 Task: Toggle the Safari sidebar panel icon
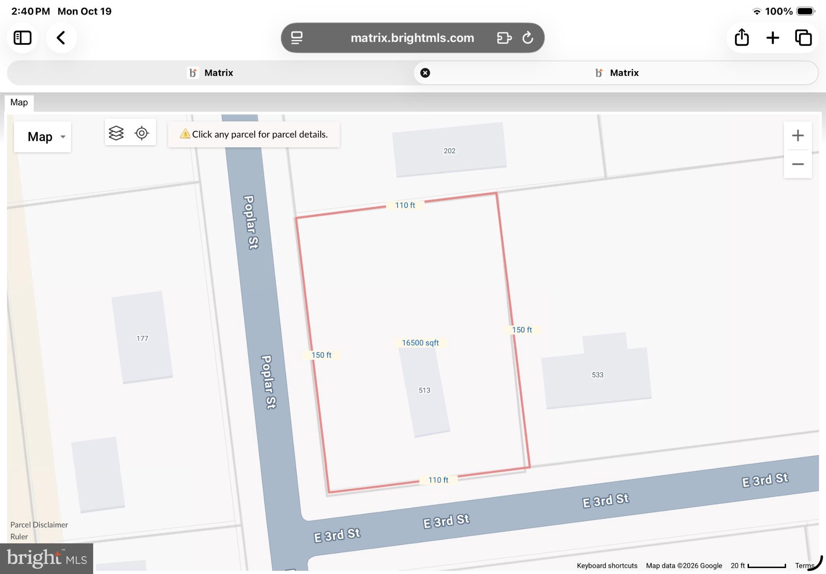(x=23, y=38)
